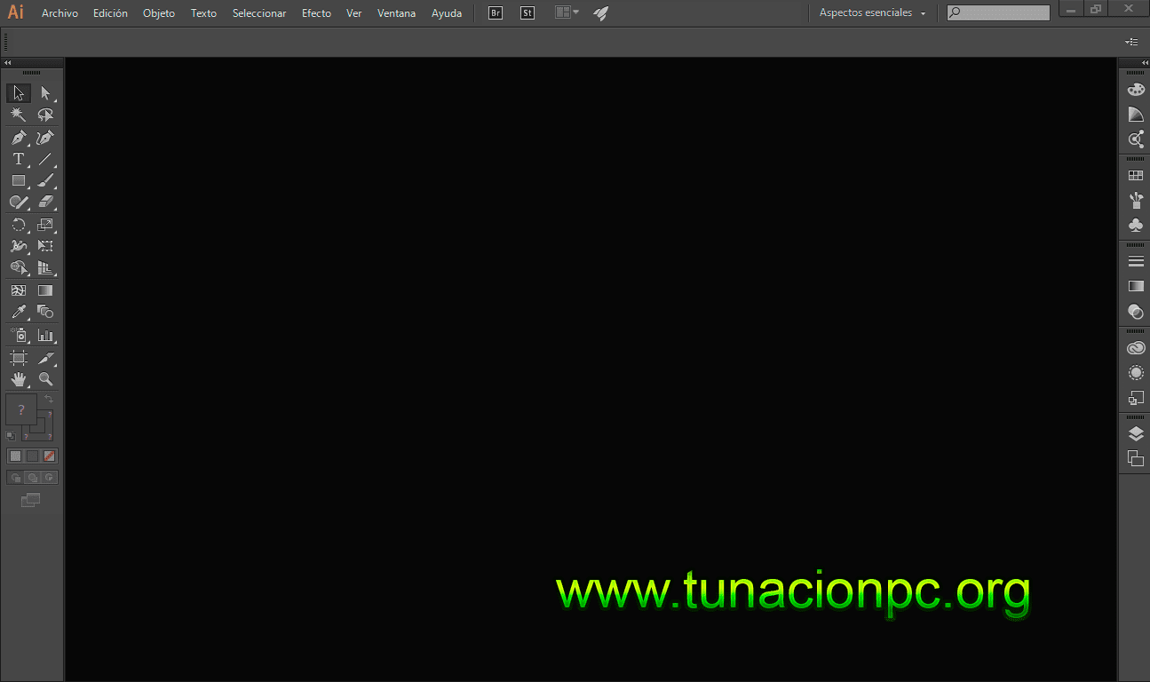Select the Type tool
This screenshot has height=682, width=1150.
[19, 159]
